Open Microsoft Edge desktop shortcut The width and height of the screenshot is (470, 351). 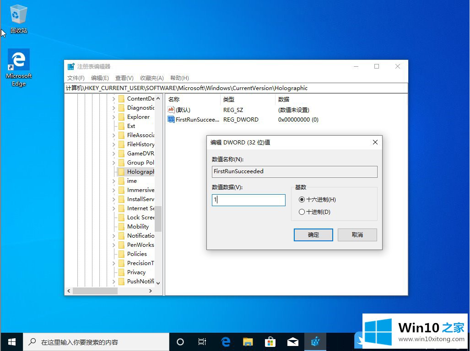(x=18, y=66)
